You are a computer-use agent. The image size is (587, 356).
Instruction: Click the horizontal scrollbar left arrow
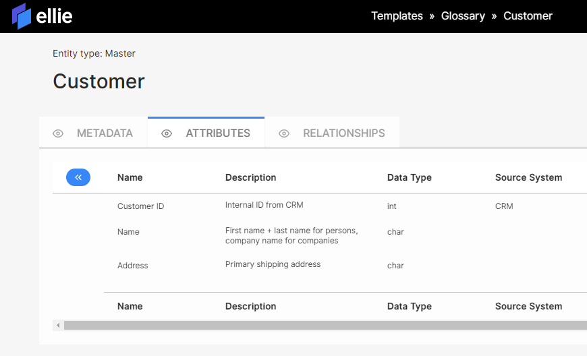point(58,326)
